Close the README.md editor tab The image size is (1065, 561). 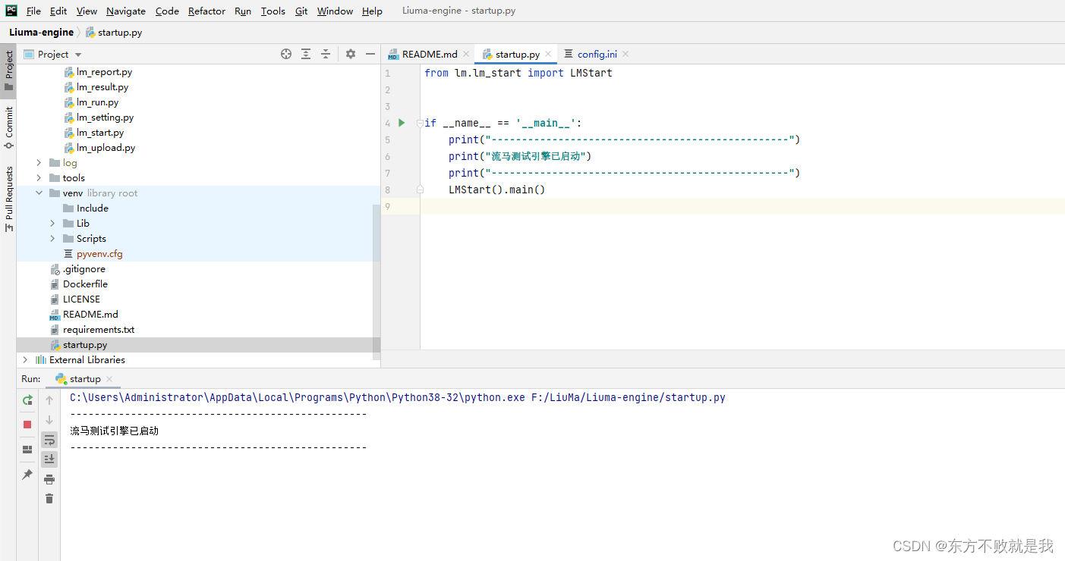pos(466,54)
